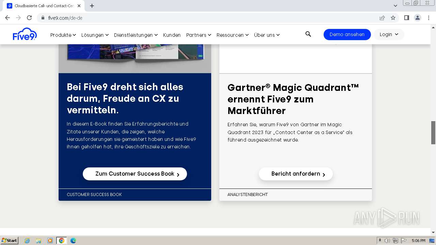Click the CUSTOMER SUCCESS BOOK label
The height and width of the screenshot is (245, 436).
94,195
